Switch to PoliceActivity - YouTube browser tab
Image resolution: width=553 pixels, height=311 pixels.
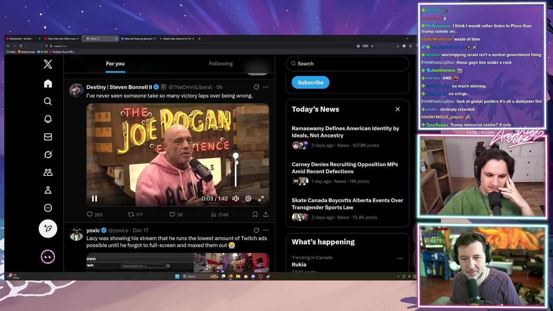23,38
